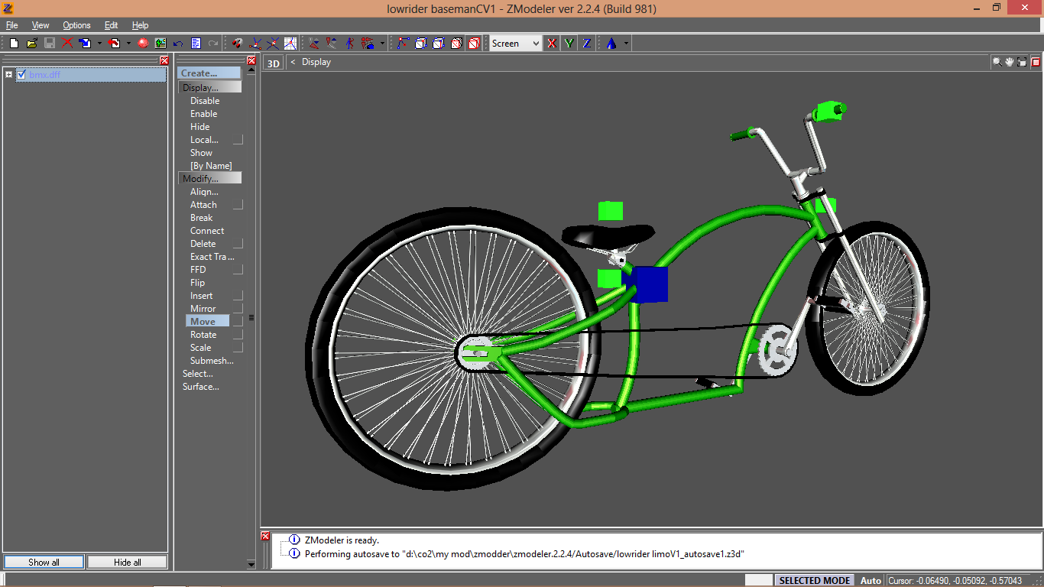Expand the Select... command group
This screenshot has height=587, width=1044.
click(x=197, y=374)
